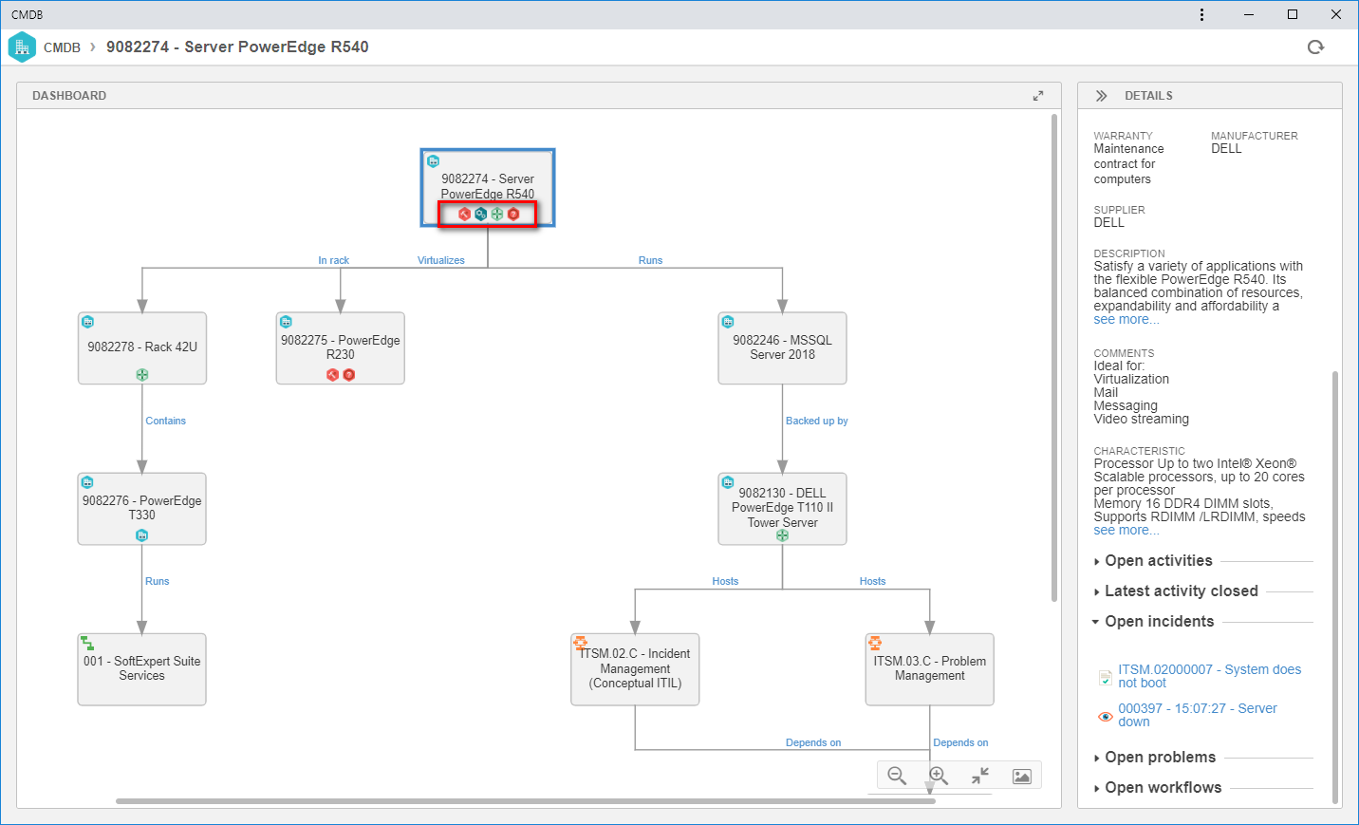Open the window kebab menu
Screen dimensions: 1359x825
pos(1201,14)
